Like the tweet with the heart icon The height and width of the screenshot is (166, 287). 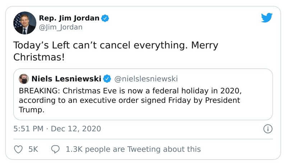coord(18,149)
